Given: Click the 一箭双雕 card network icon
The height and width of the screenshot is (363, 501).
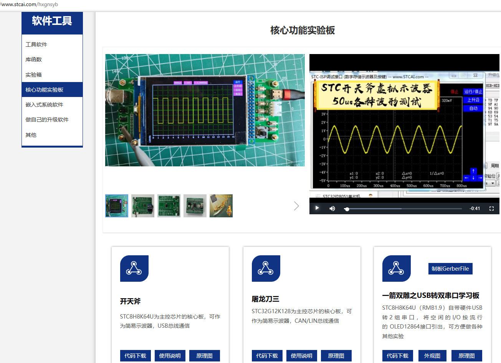Looking at the screenshot, I should point(396,268).
